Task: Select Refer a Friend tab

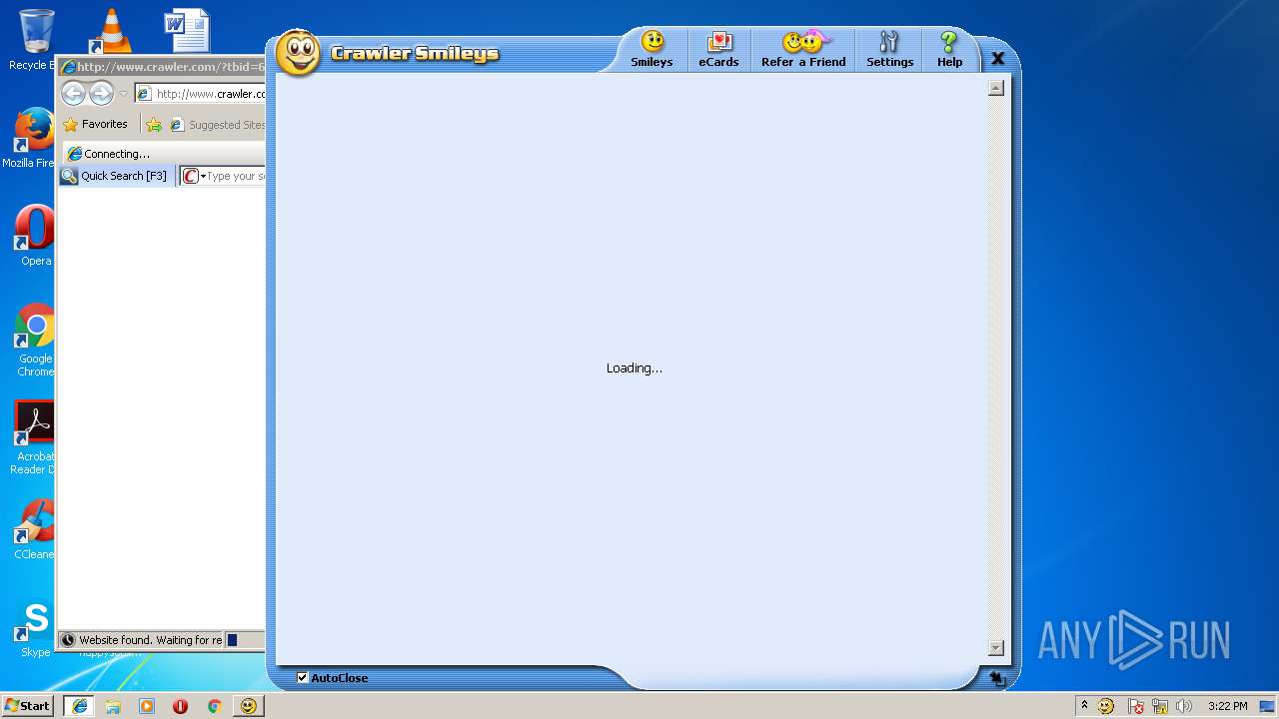Action: (x=803, y=49)
